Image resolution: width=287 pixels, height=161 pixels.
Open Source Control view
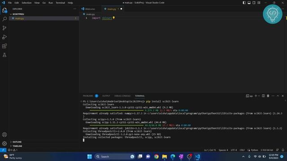(4, 28)
